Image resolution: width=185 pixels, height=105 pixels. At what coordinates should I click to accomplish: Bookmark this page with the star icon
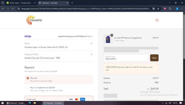point(158,9)
